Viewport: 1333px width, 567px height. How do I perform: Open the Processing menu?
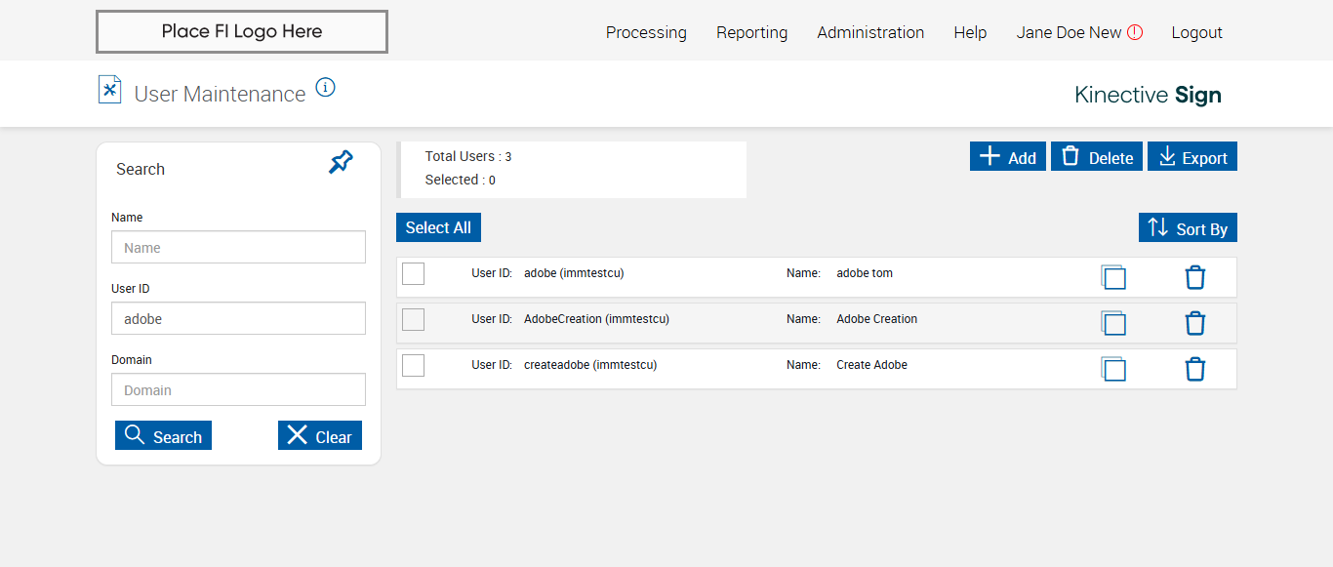pyautogui.click(x=646, y=32)
